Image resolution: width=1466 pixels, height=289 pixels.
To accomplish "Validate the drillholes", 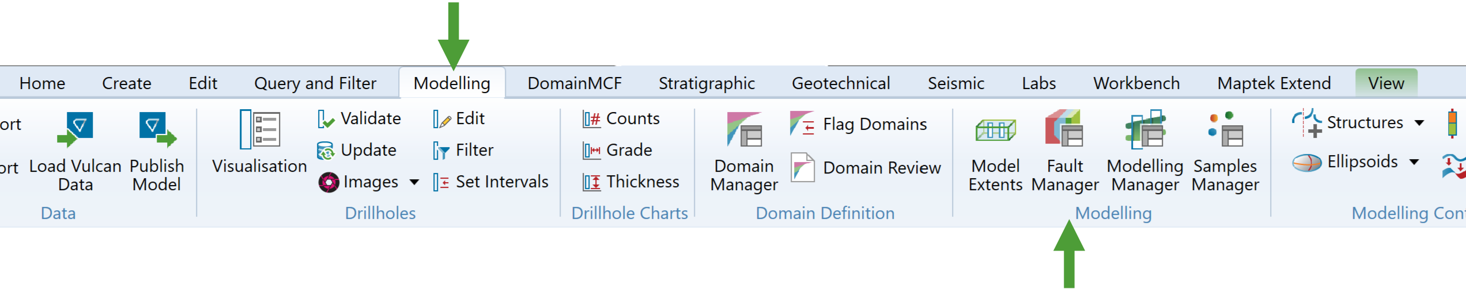I will pos(360,119).
